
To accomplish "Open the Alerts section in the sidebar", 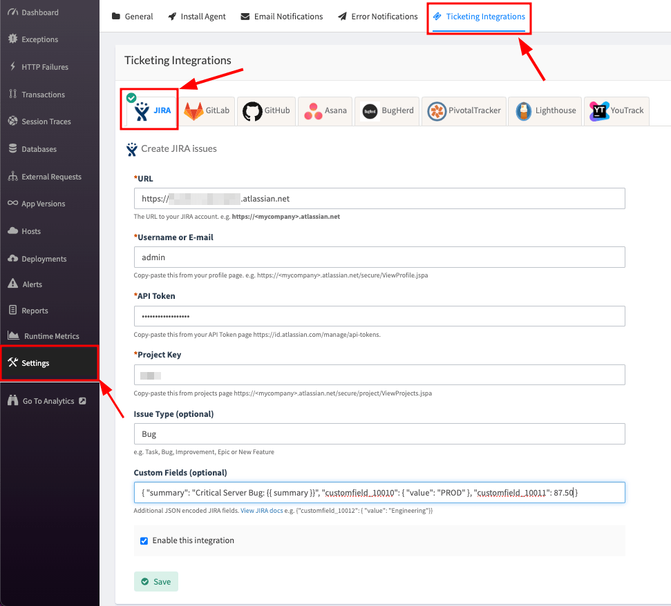I will coord(32,284).
